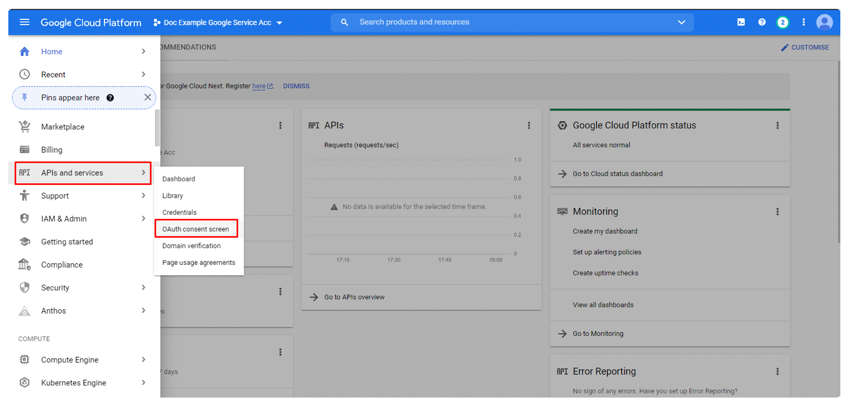The image size is (852, 412).
Task: Click the Getting started graduation cap icon
Action: coord(24,242)
